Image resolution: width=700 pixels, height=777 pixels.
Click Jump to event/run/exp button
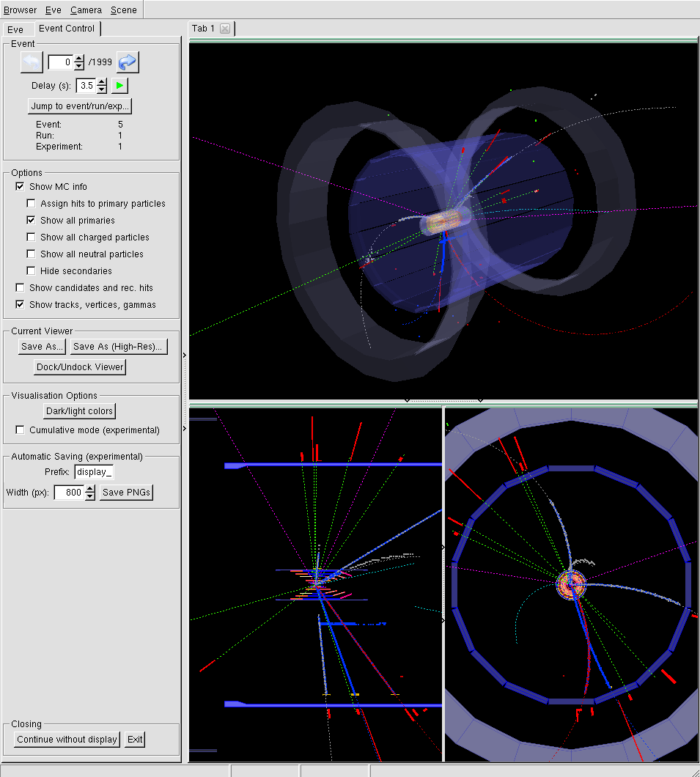pyautogui.click(x=80, y=106)
